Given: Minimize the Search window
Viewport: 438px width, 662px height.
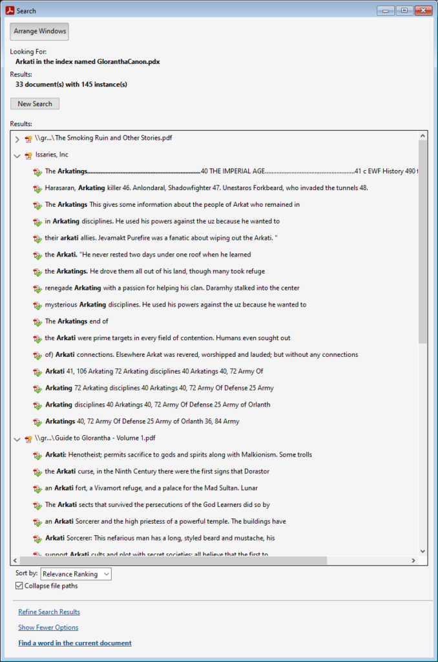Looking at the screenshot, I should (x=386, y=10).
